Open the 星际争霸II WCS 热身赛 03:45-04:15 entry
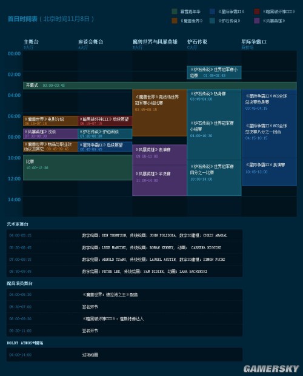 [266, 102]
